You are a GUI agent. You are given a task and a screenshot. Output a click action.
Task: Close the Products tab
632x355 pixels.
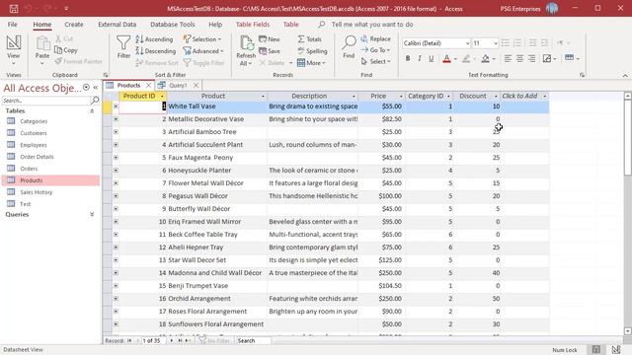(149, 86)
